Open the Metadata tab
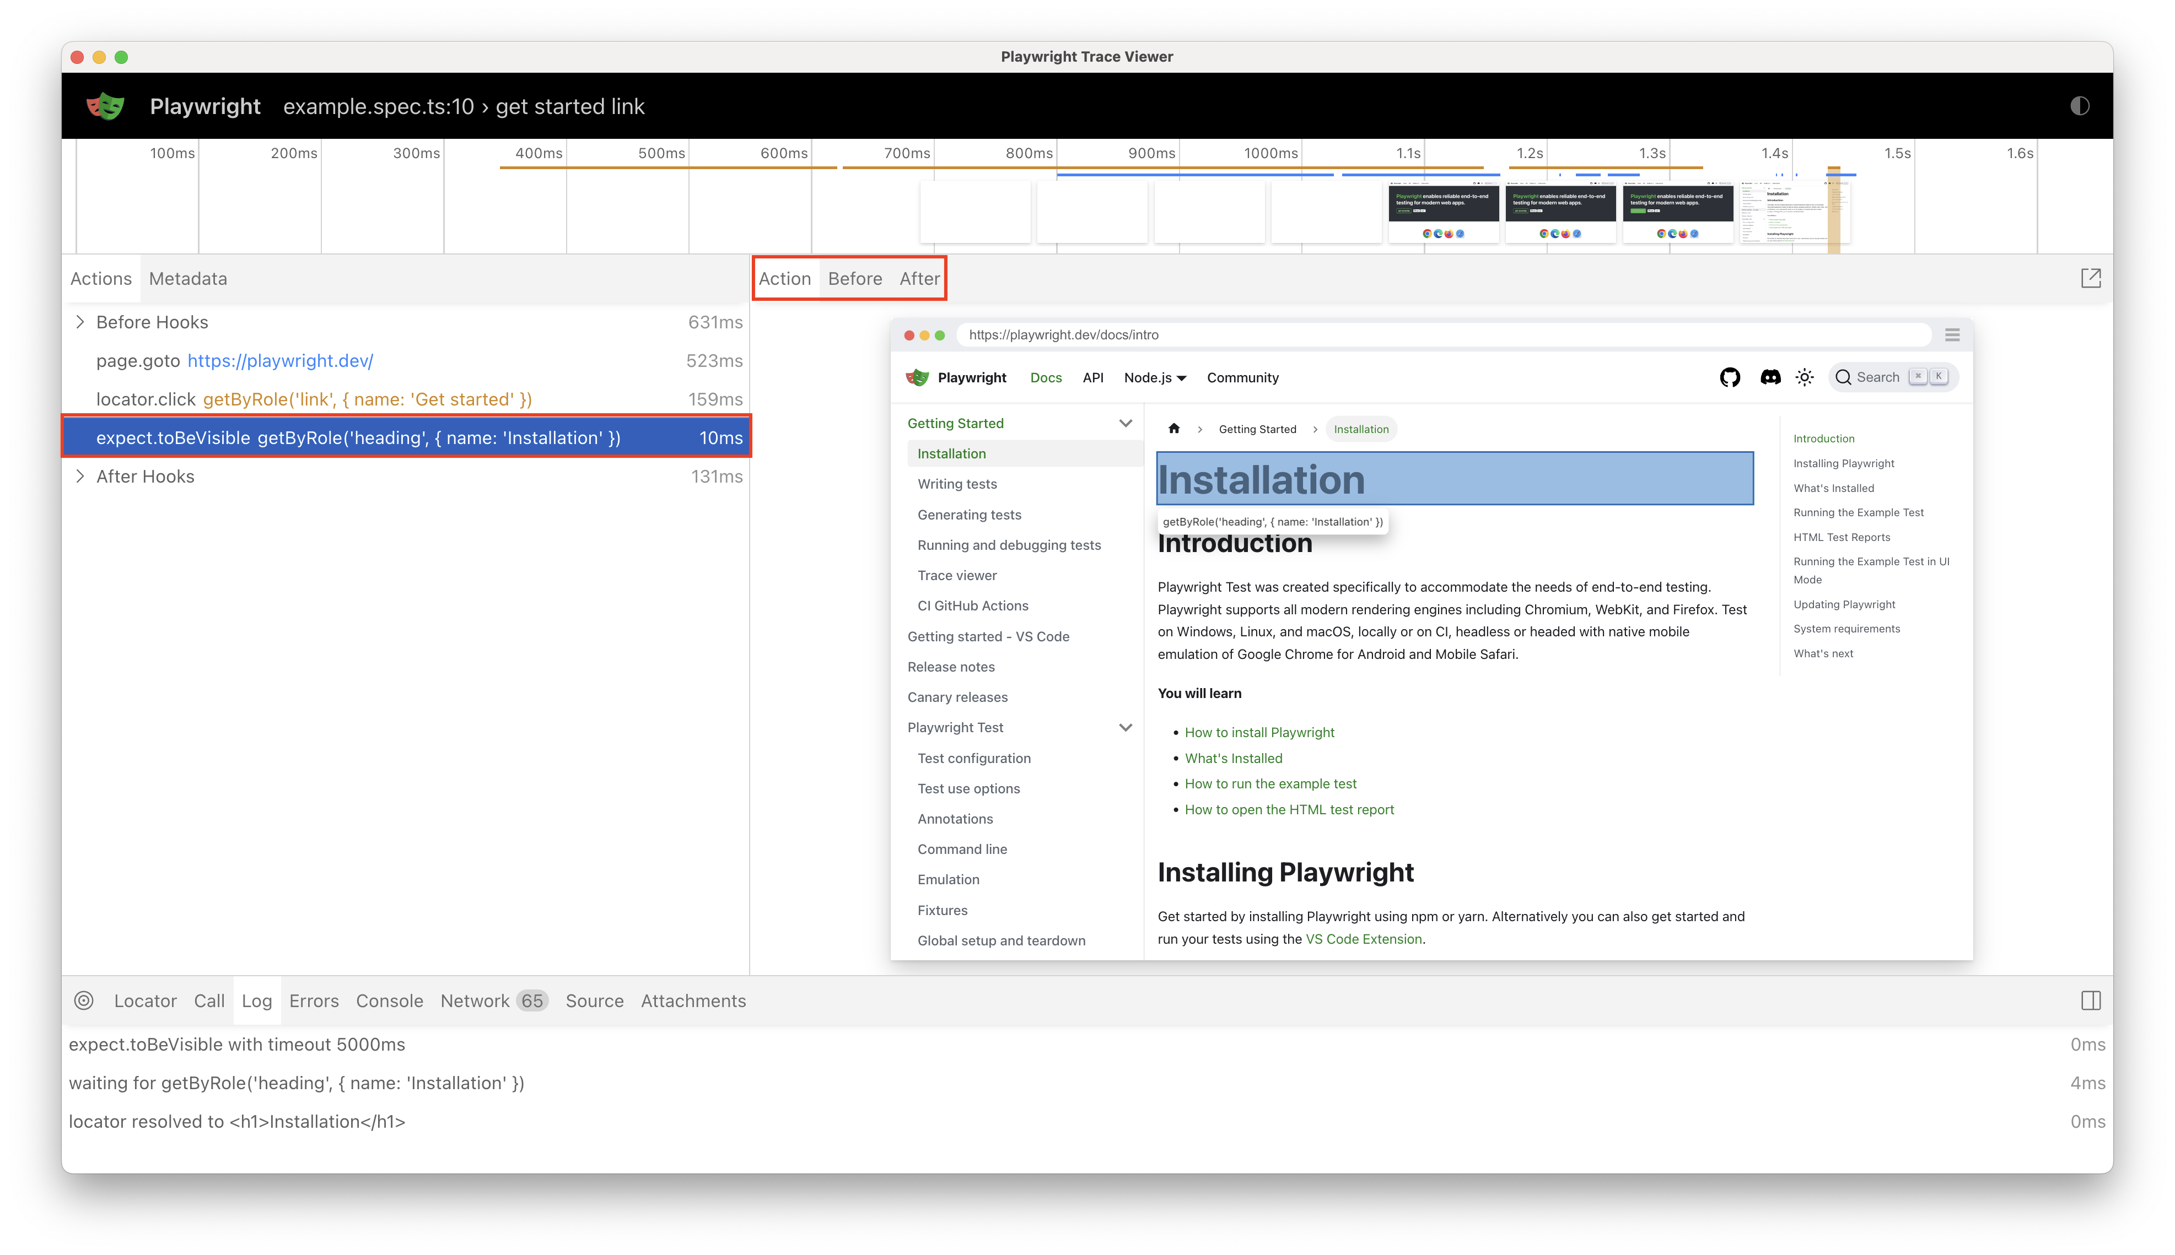Viewport: 2175px width, 1255px height. [x=188, y=278]
